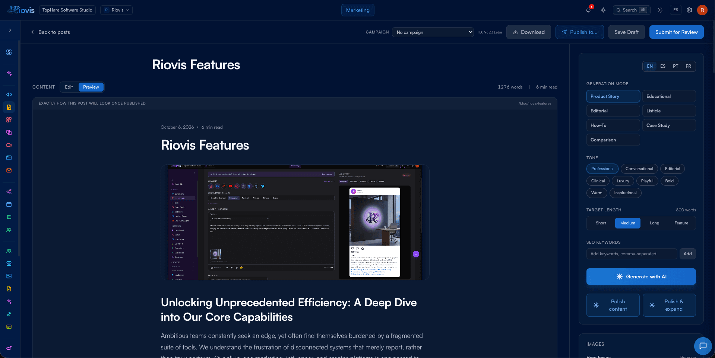The image size is (715, 358).
Task: Click the hero screenshot image in preview
Action: coord(295,222)
